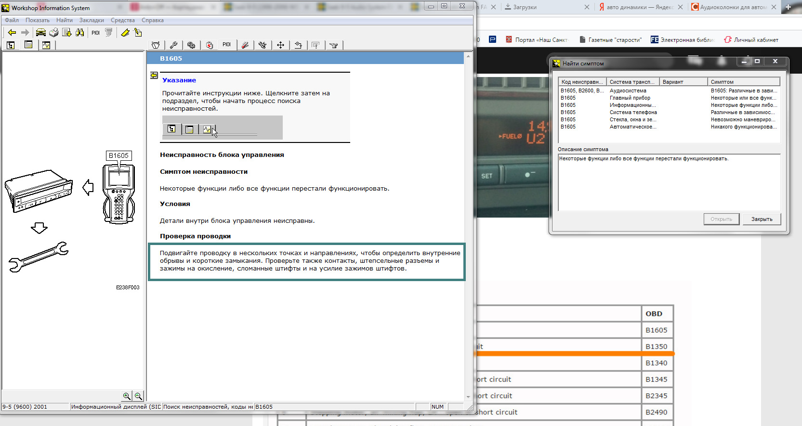Zoom out on the illustration pane
Image resolution: width=802 pixels, height=426 pixels.
138,396
